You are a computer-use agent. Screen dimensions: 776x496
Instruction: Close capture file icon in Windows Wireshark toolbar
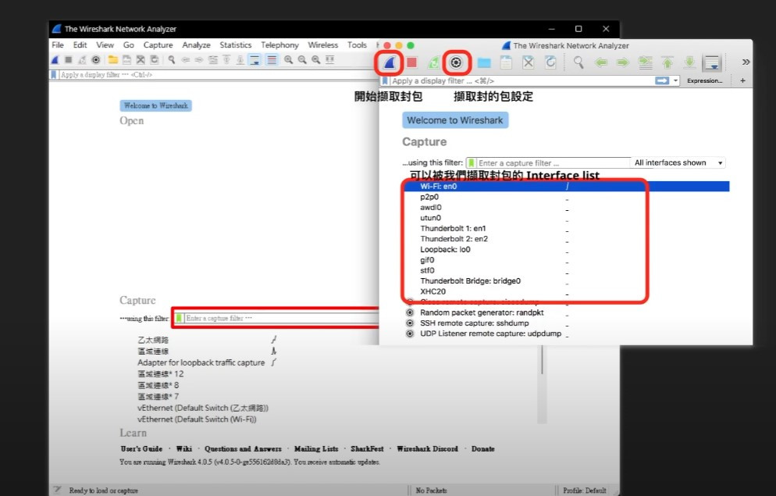(x=141, y=60)
